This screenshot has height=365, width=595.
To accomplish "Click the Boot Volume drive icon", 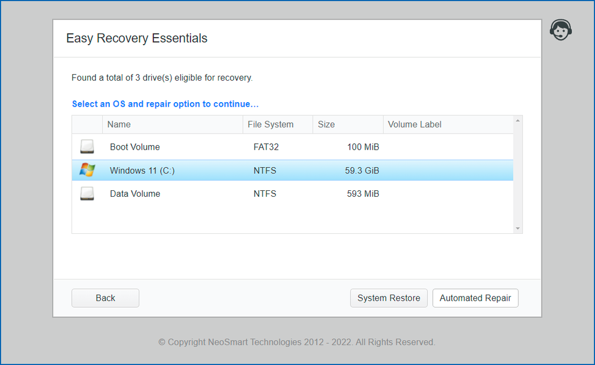I will click(x=87, y=147).
